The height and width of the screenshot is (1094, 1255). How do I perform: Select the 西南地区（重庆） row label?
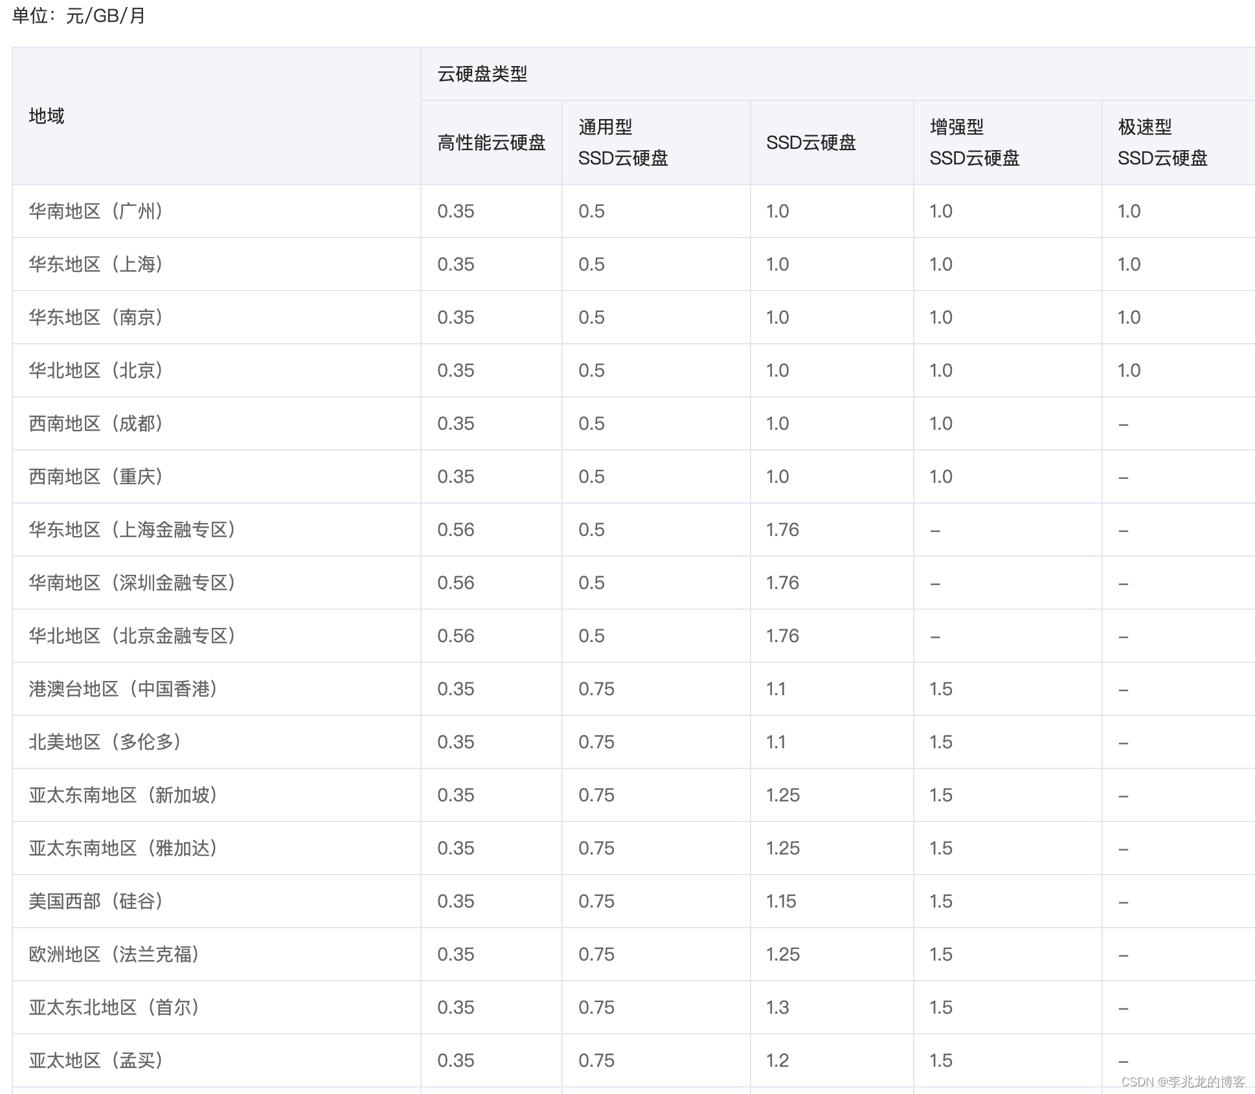(x=96, y=476)
